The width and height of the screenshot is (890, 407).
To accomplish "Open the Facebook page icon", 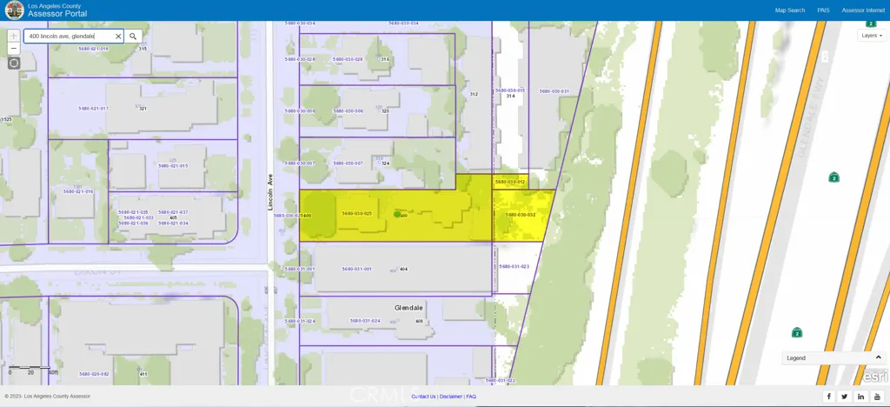I will click(x=828, y=397).
